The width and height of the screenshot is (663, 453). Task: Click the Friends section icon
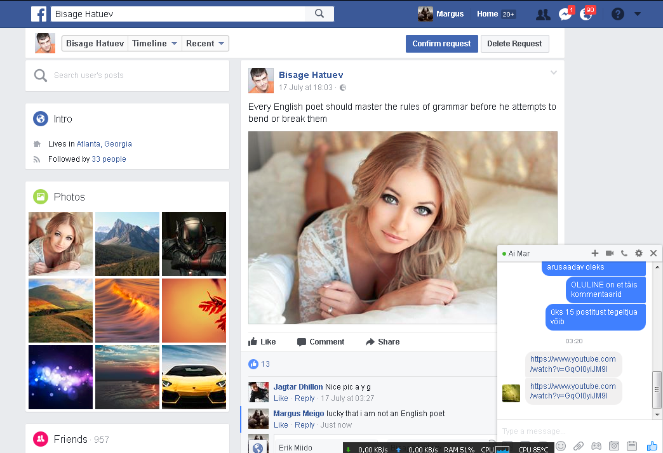41,439
